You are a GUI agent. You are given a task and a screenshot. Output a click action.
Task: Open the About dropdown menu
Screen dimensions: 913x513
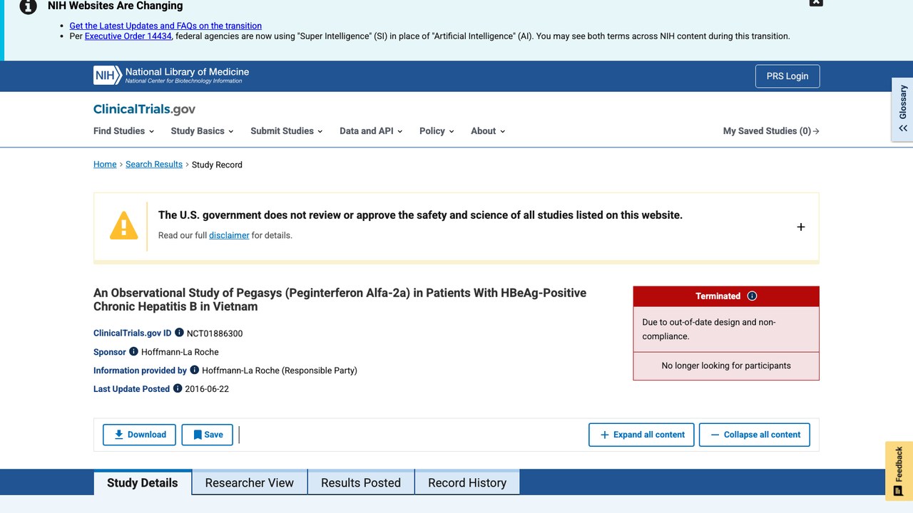[488, 131]
